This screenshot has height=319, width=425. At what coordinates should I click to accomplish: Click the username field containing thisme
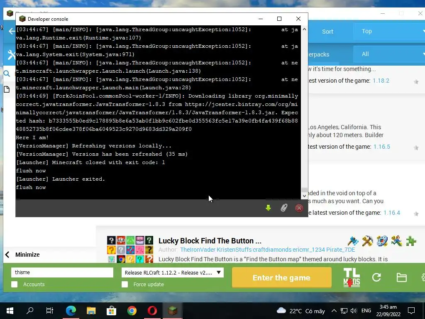62,272
